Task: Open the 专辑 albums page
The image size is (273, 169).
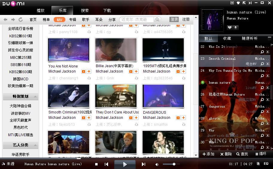Action: coord(72,19)
